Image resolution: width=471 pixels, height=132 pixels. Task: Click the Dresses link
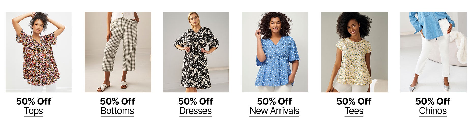point(195,111)
